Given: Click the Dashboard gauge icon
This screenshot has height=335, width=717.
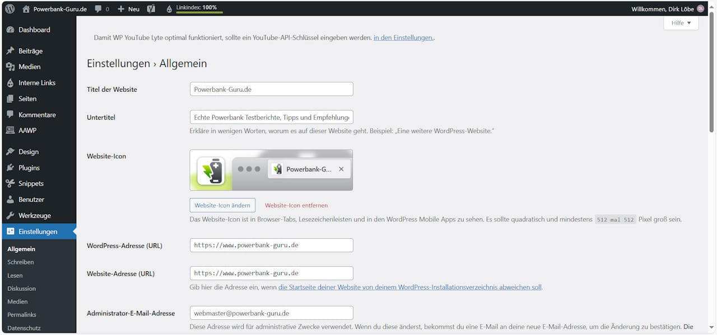Looking at the screenshot, I should pos(10,30).
